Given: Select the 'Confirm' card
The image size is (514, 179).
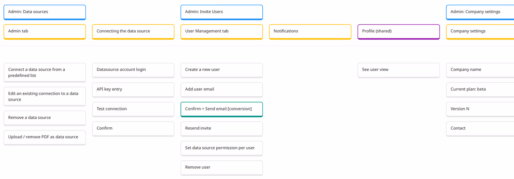Looking at the screenshot, I should 133,129.
